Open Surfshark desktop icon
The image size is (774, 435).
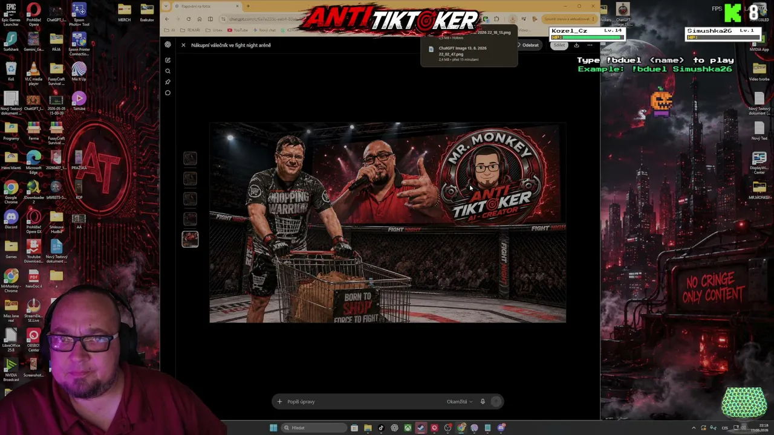click(11, 42)
